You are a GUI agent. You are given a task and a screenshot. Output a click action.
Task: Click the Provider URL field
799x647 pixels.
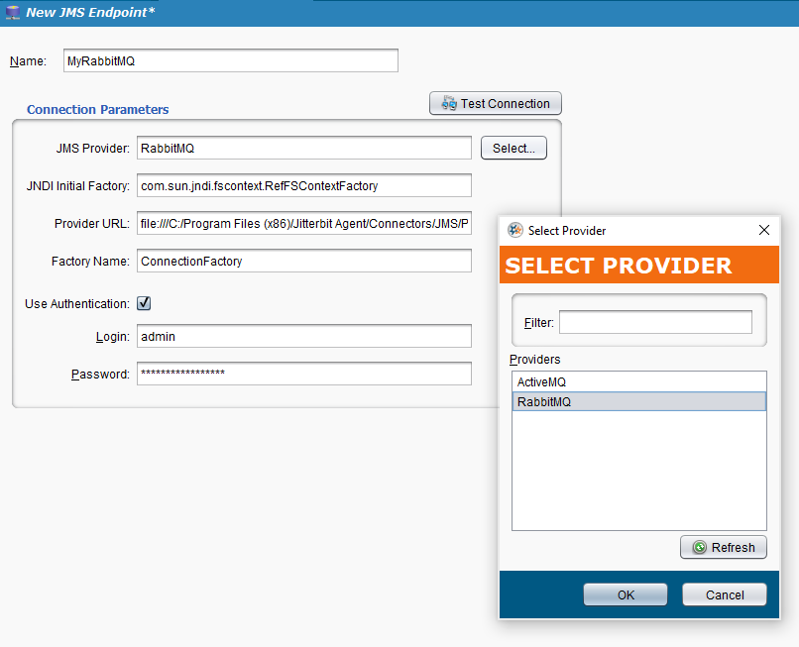[x=303, y=223]
